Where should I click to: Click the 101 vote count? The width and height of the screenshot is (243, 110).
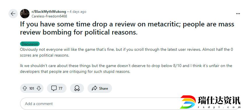pyautogui.click(x=32, y=89)
